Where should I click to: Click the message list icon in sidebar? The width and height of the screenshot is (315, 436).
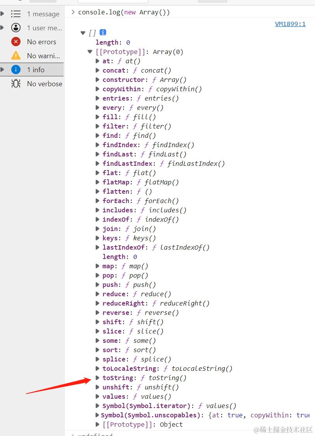click(15, 14)
